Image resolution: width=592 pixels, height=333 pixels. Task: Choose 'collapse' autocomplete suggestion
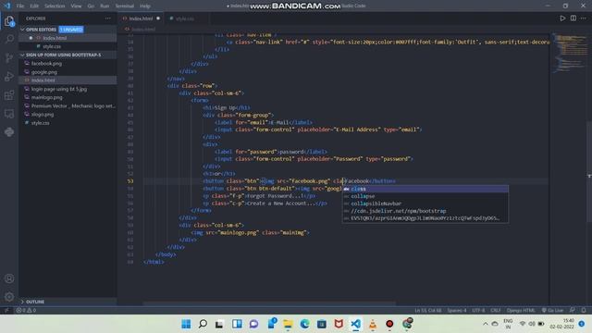(x=425, y=196)
